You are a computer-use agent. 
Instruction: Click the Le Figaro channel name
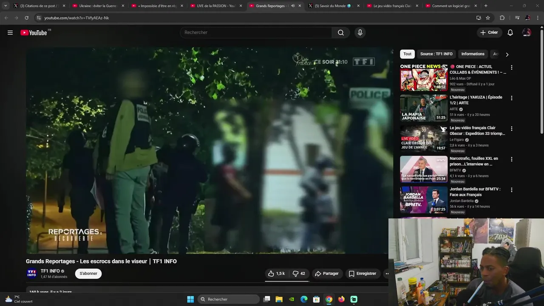pyautogui.click(x=456, y=140)
